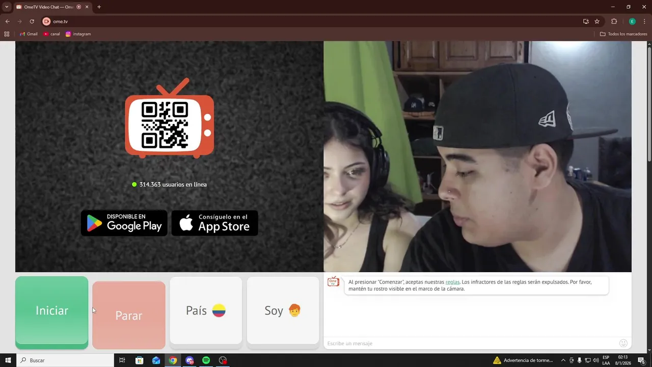The height and width of the screenshot is (367, 652).
Task: Open a new browser tab
Action: tap(99, 7)
